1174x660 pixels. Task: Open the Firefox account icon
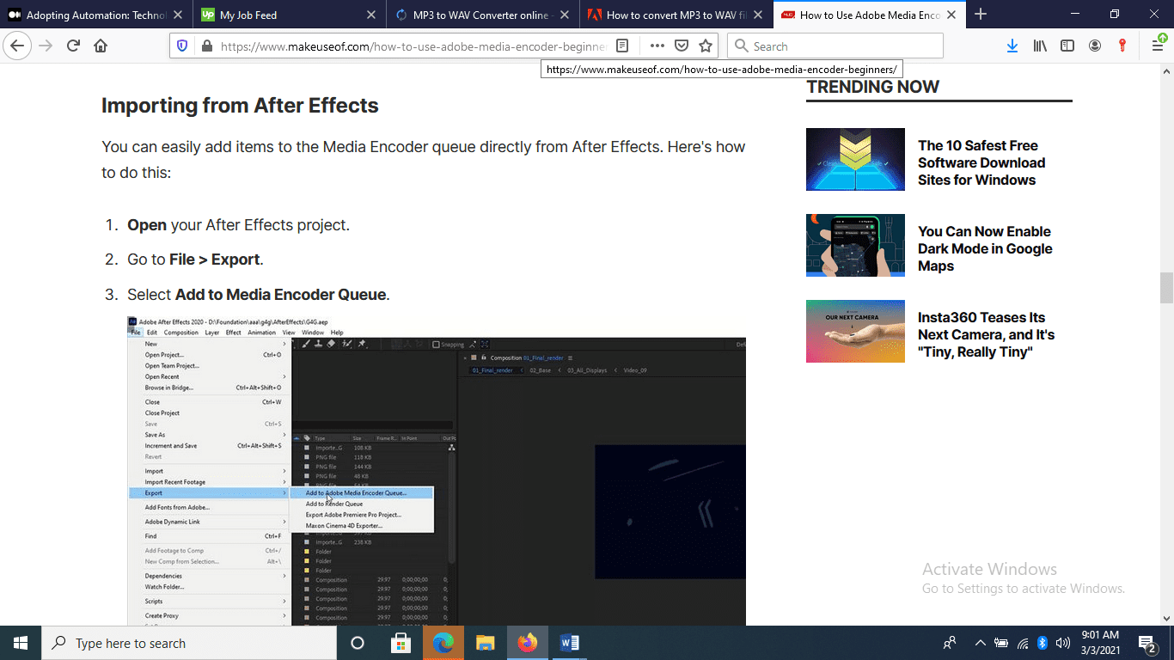1095,46
